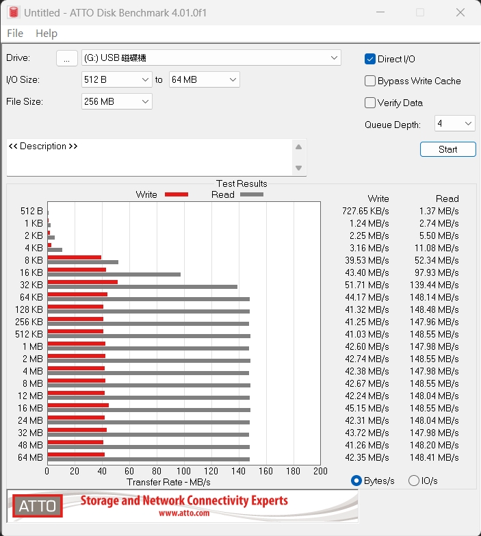Change the Queue Depth dropdown value
This screenshot has height=536, width=481.
(454, 123)
